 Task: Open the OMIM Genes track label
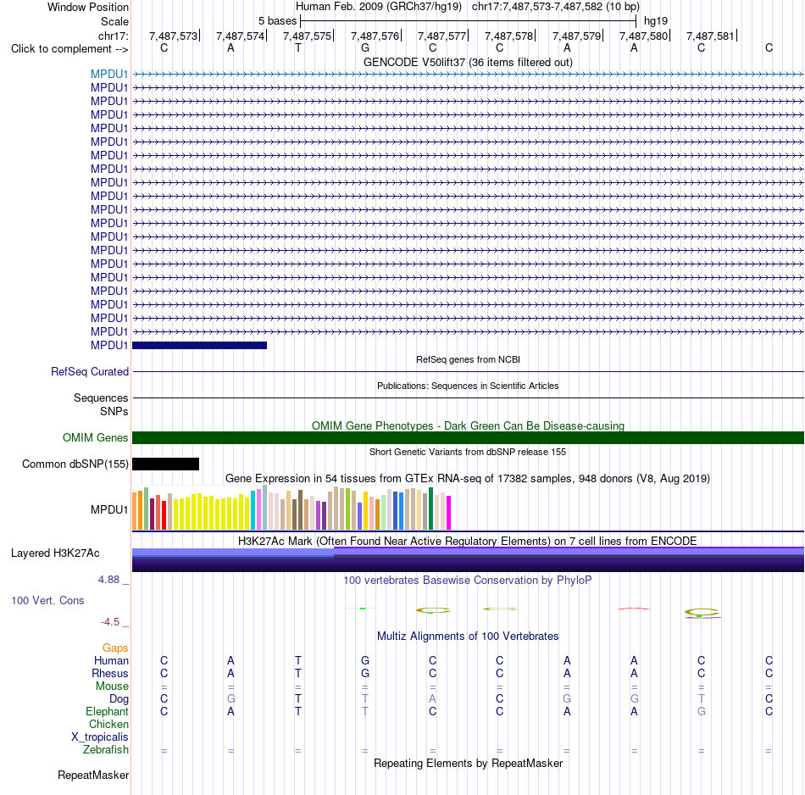click(95, 437)
